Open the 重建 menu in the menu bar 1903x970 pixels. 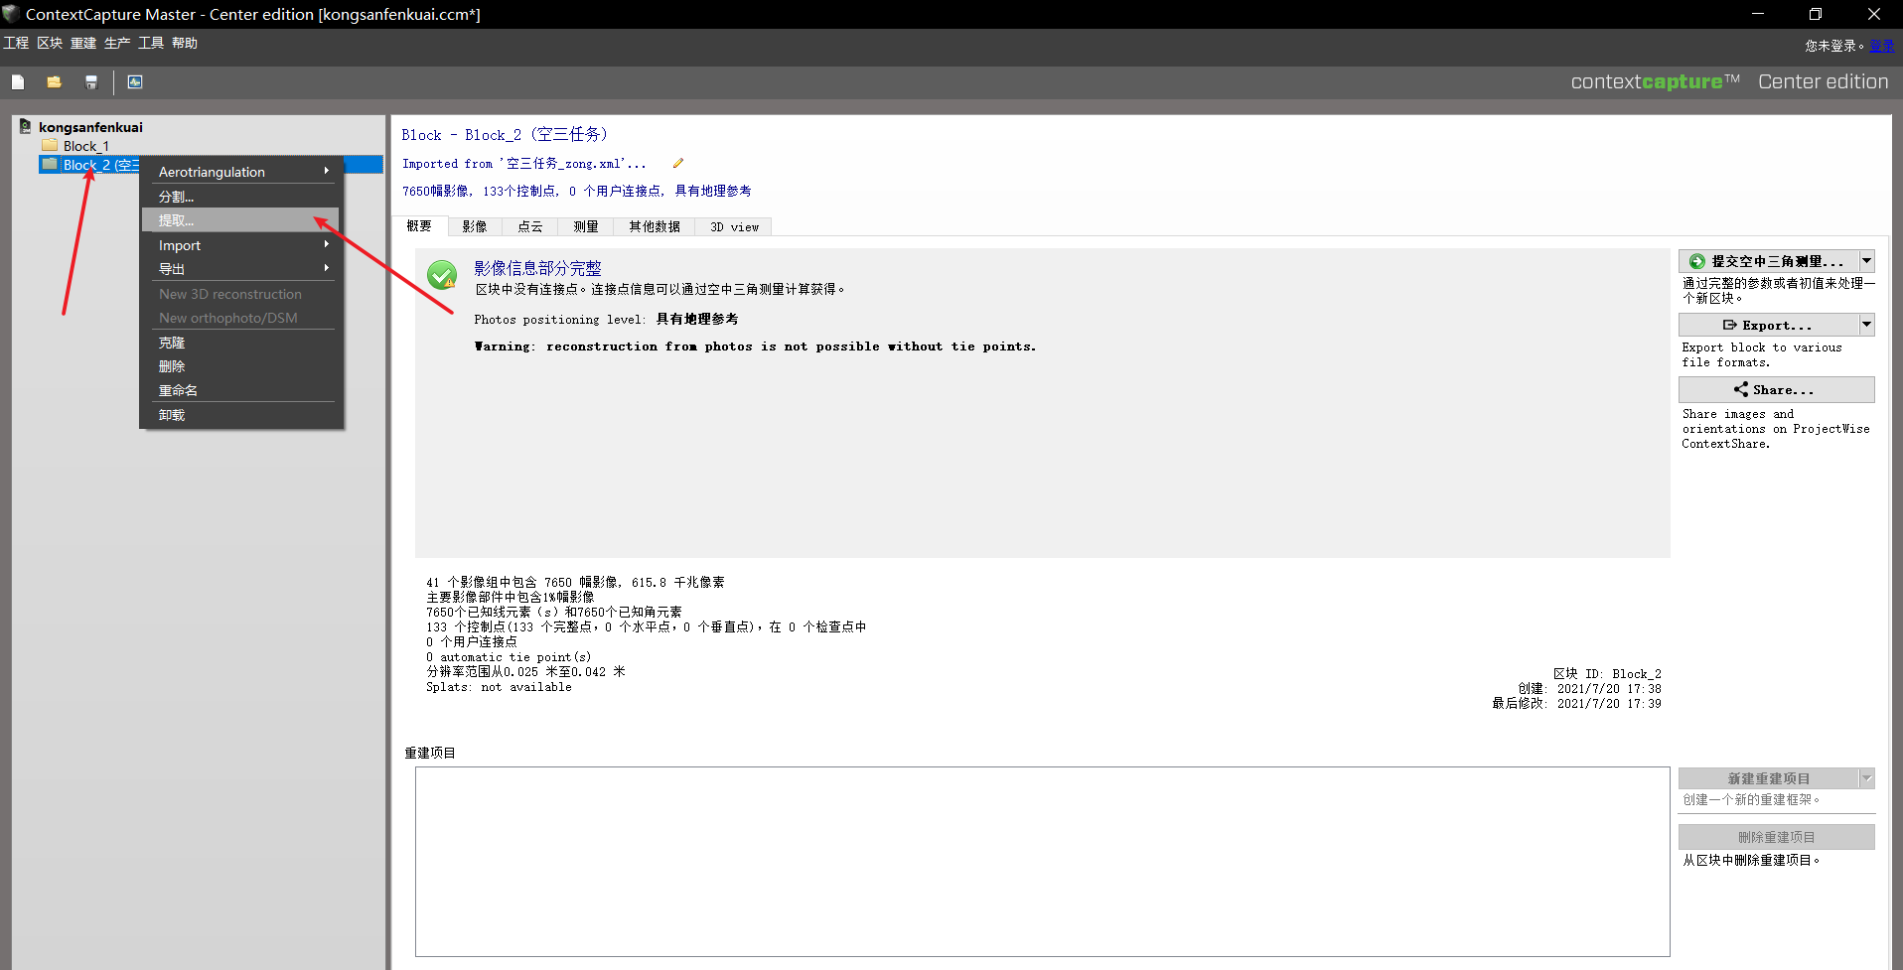83,43
